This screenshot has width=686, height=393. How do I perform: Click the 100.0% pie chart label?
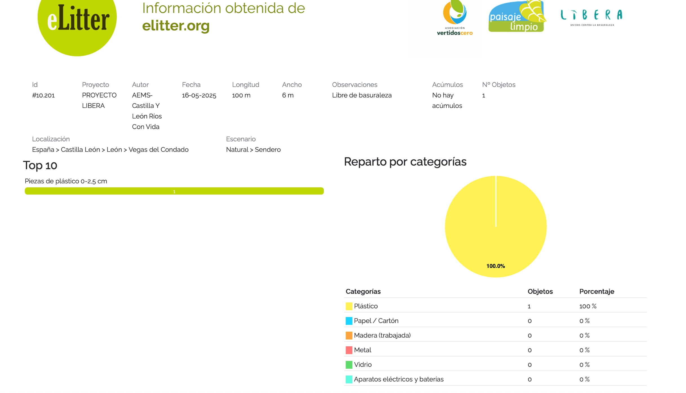pos(495,266)
